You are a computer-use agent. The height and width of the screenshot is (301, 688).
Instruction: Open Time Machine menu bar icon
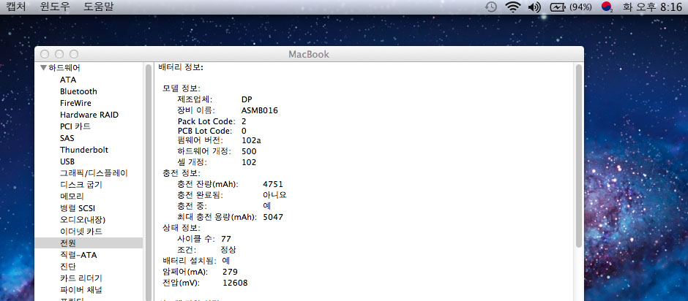pyautogui.click(x=491, y=7)
